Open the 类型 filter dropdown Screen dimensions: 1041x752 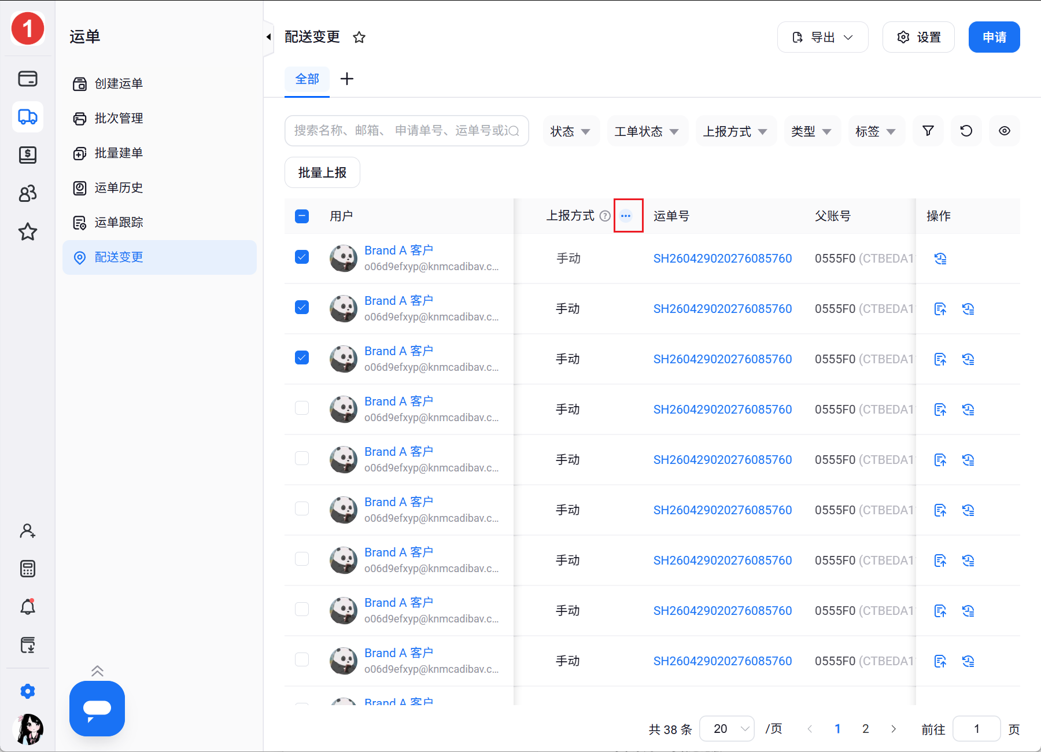pyautogui.click(x=812, y=131)
